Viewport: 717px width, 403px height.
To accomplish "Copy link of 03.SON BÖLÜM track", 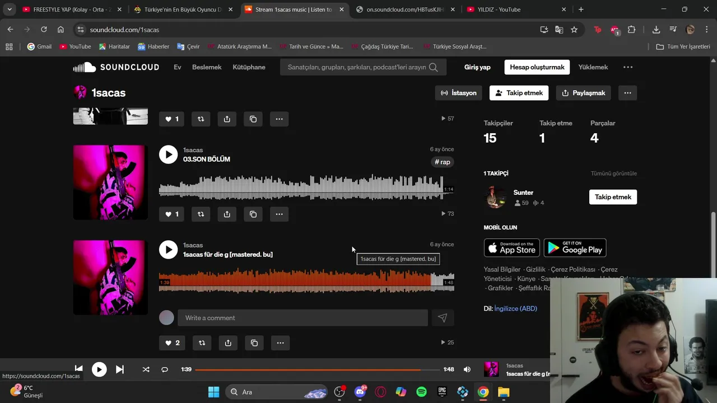I will coord(253,214).
